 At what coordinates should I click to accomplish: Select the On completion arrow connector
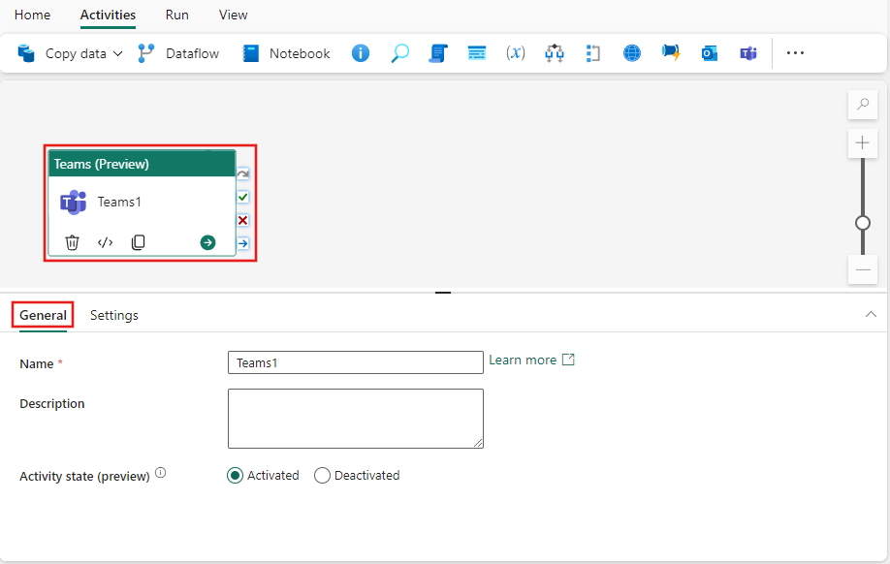click(x=243, y=243)
